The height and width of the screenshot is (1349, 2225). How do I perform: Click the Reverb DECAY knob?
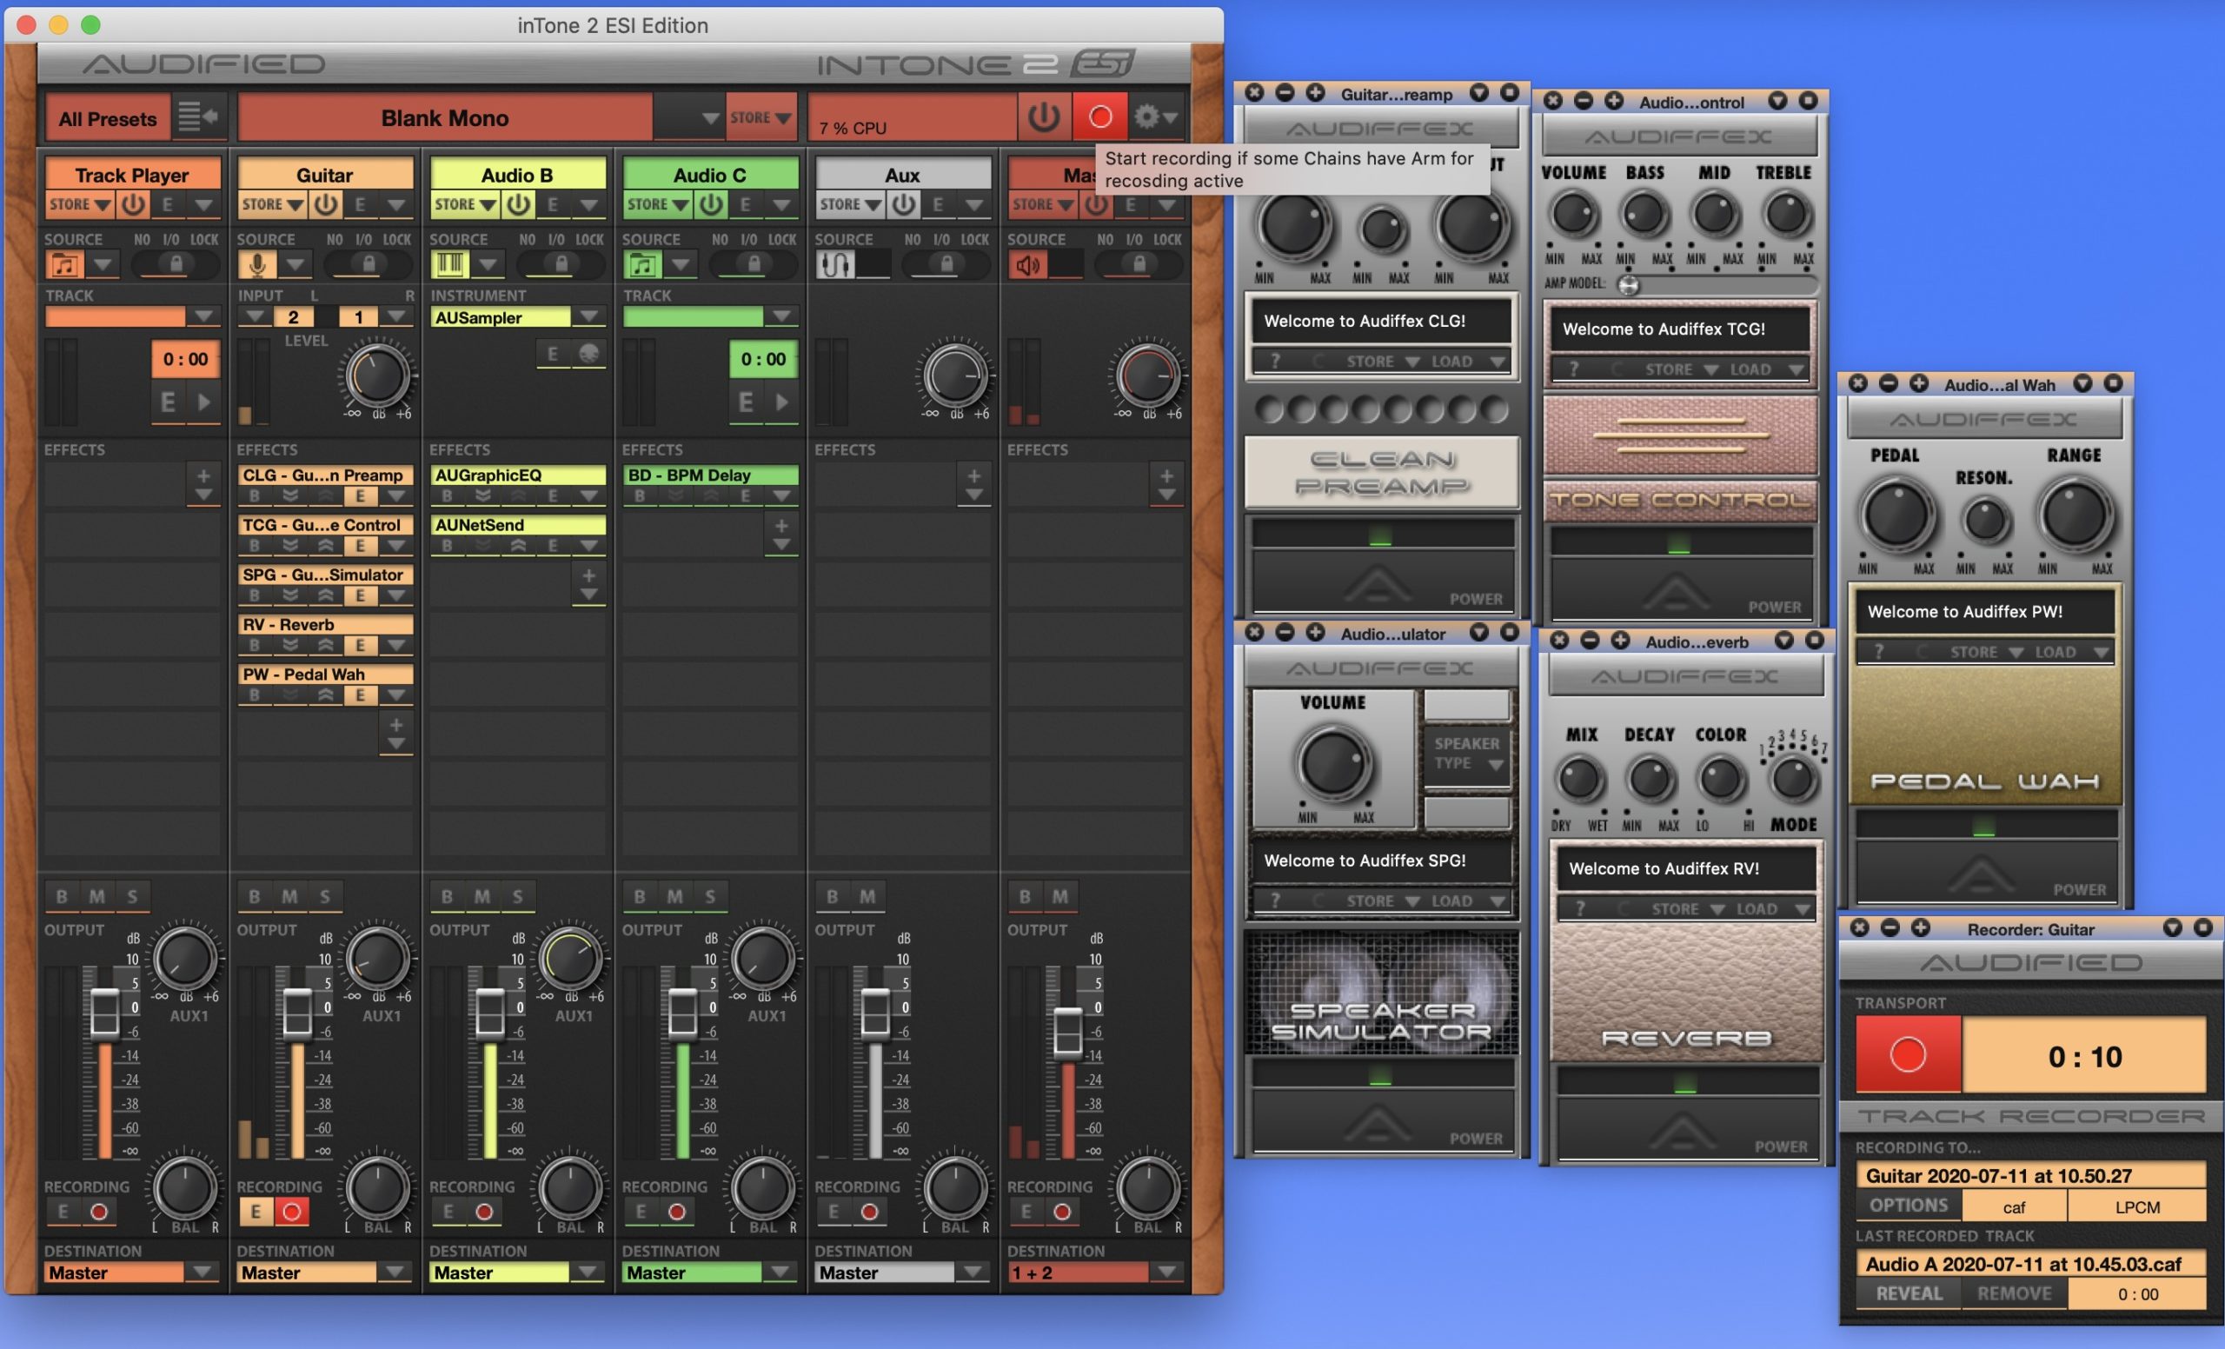[x=1650, y=780]
